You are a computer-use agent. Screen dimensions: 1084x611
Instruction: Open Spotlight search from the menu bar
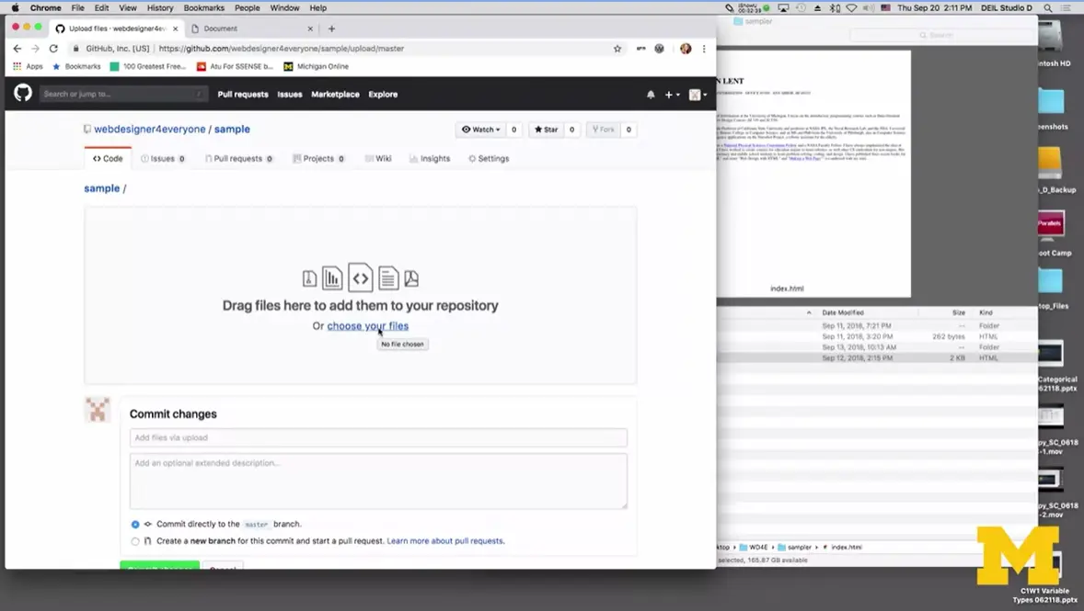(x=1047, y=7)
